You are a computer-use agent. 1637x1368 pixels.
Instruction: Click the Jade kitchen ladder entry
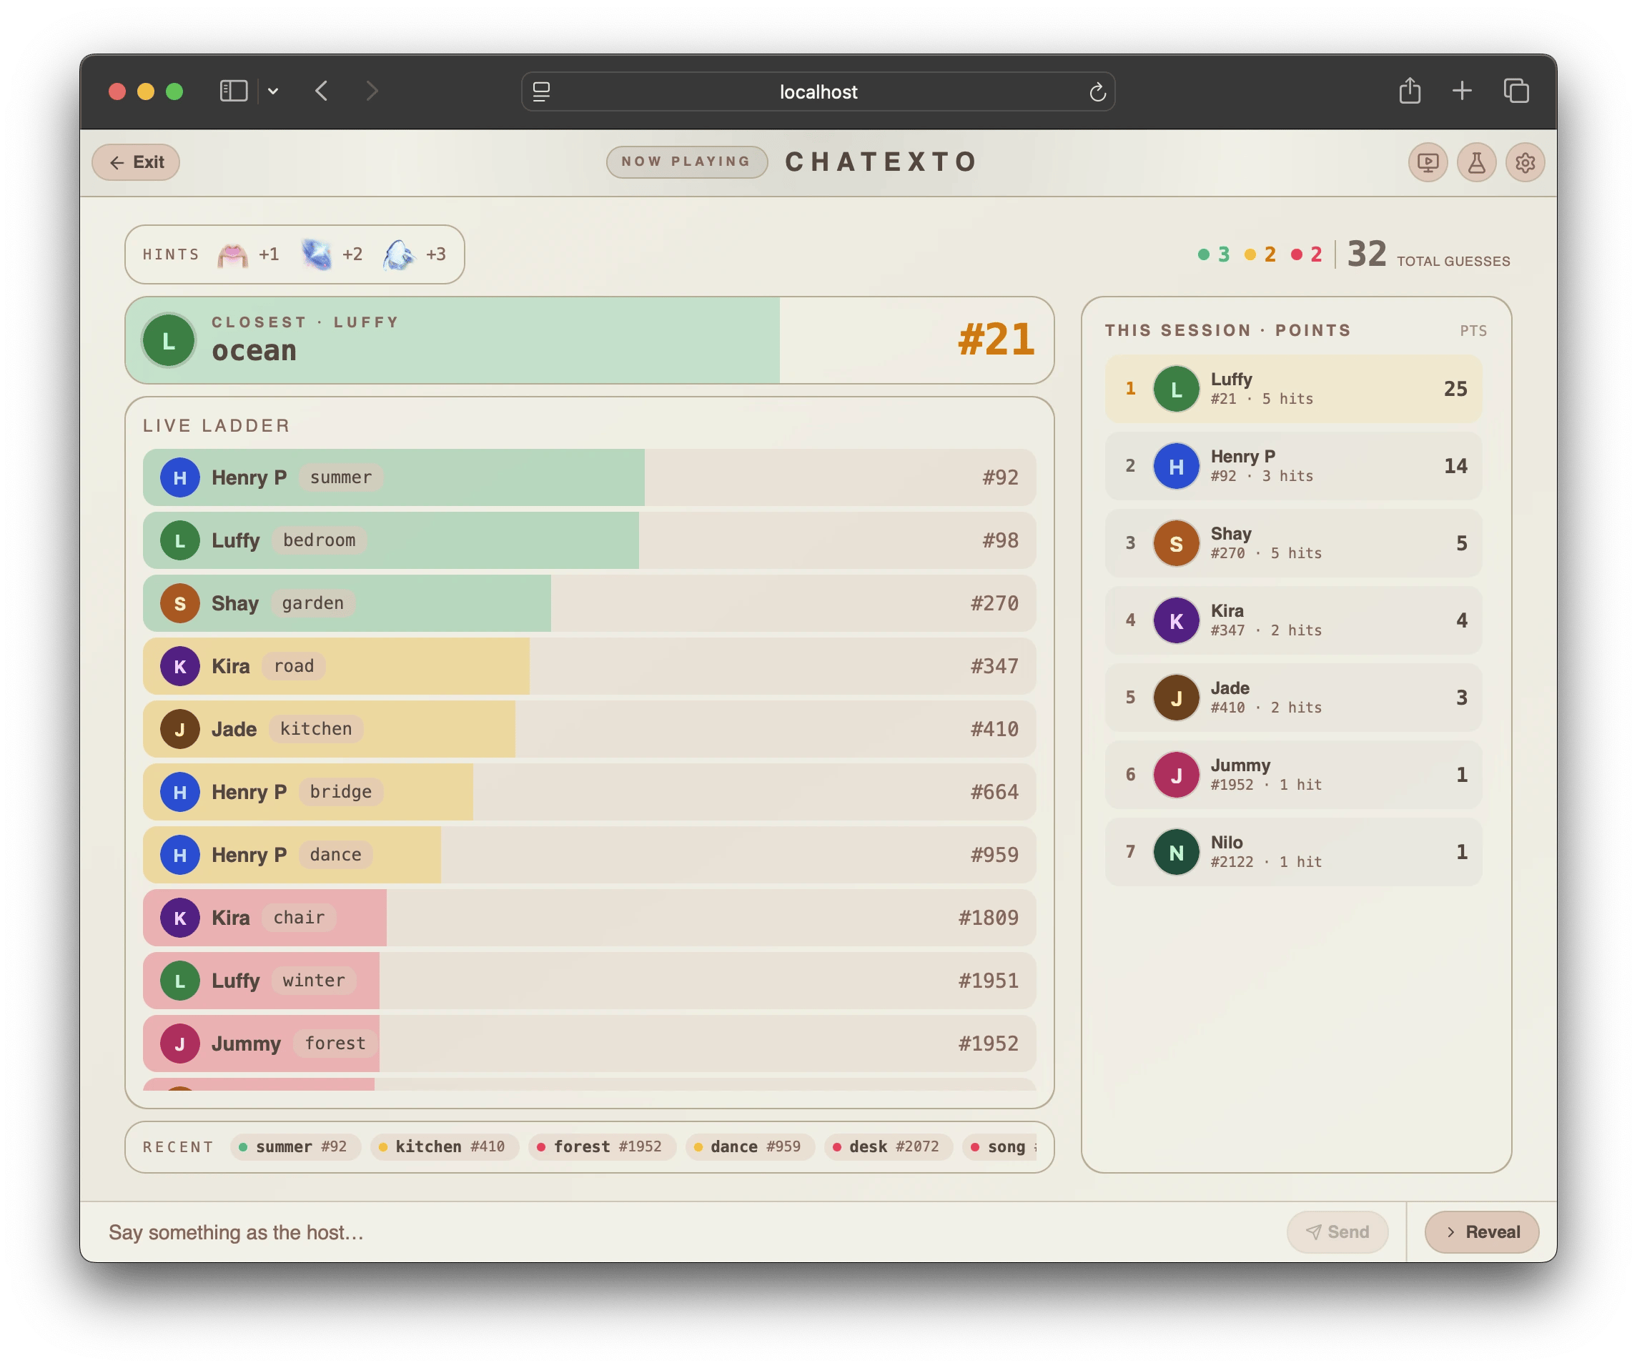[x=589, y=729]
